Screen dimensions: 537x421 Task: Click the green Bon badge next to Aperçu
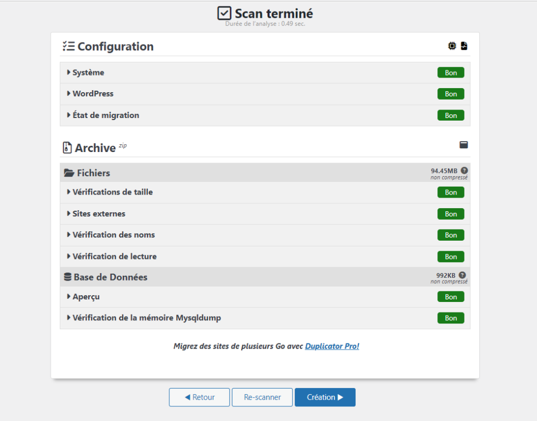pyautogui.click(x=450, y=296)
